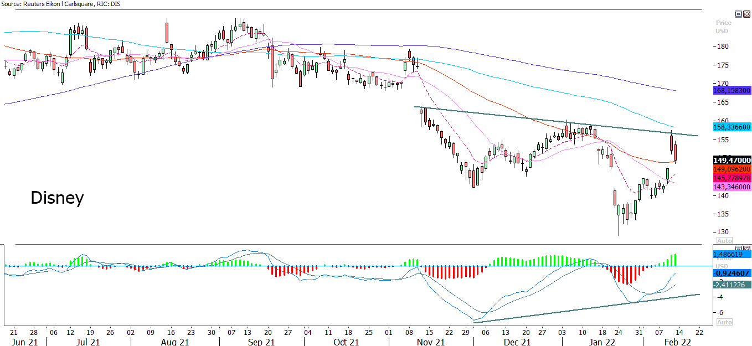The height and width of the screenshot is (346, 752).
Task: Select the 143,346000 value label
Action: (x=732, y=188)
